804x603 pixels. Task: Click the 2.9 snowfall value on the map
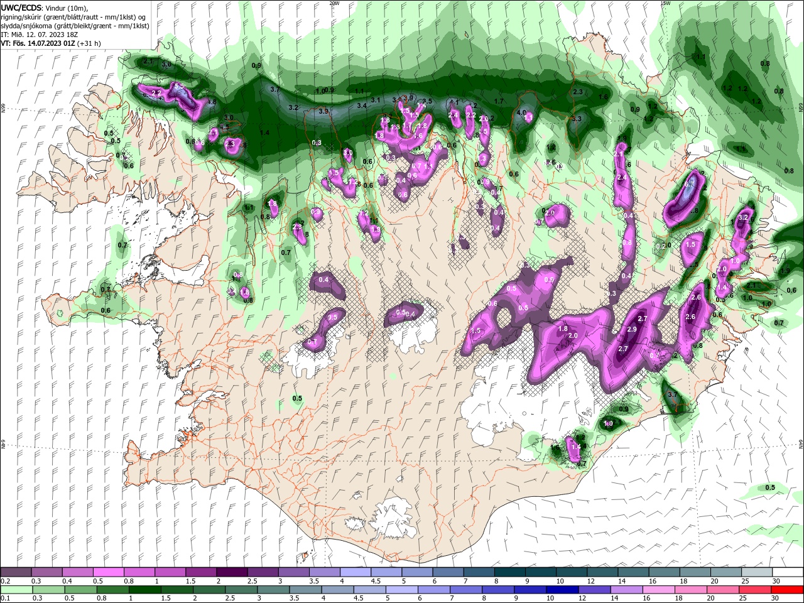pos(632,330)
